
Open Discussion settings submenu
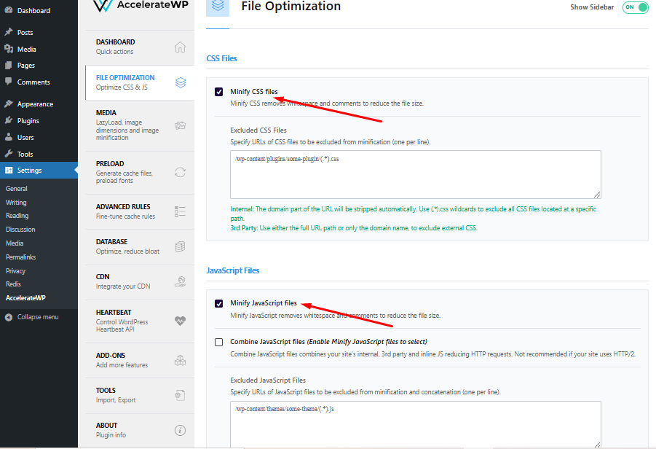20,229
